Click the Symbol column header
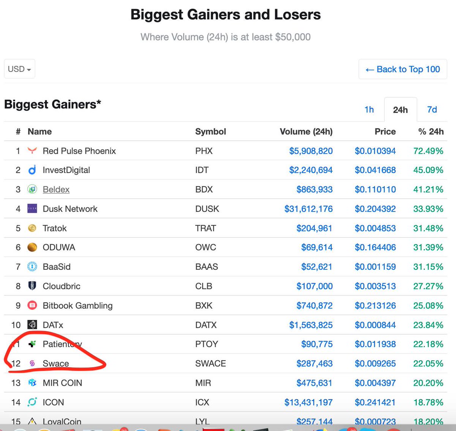Screen dimensions: 456x431 tap(211, 132)
